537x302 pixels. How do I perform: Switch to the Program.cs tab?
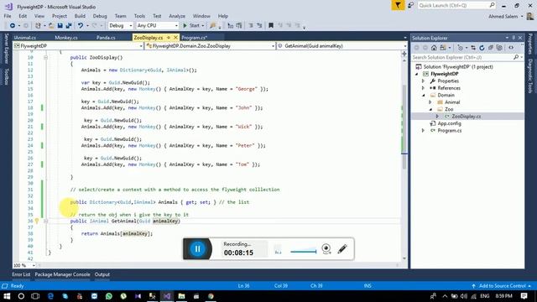pos(194,38)
